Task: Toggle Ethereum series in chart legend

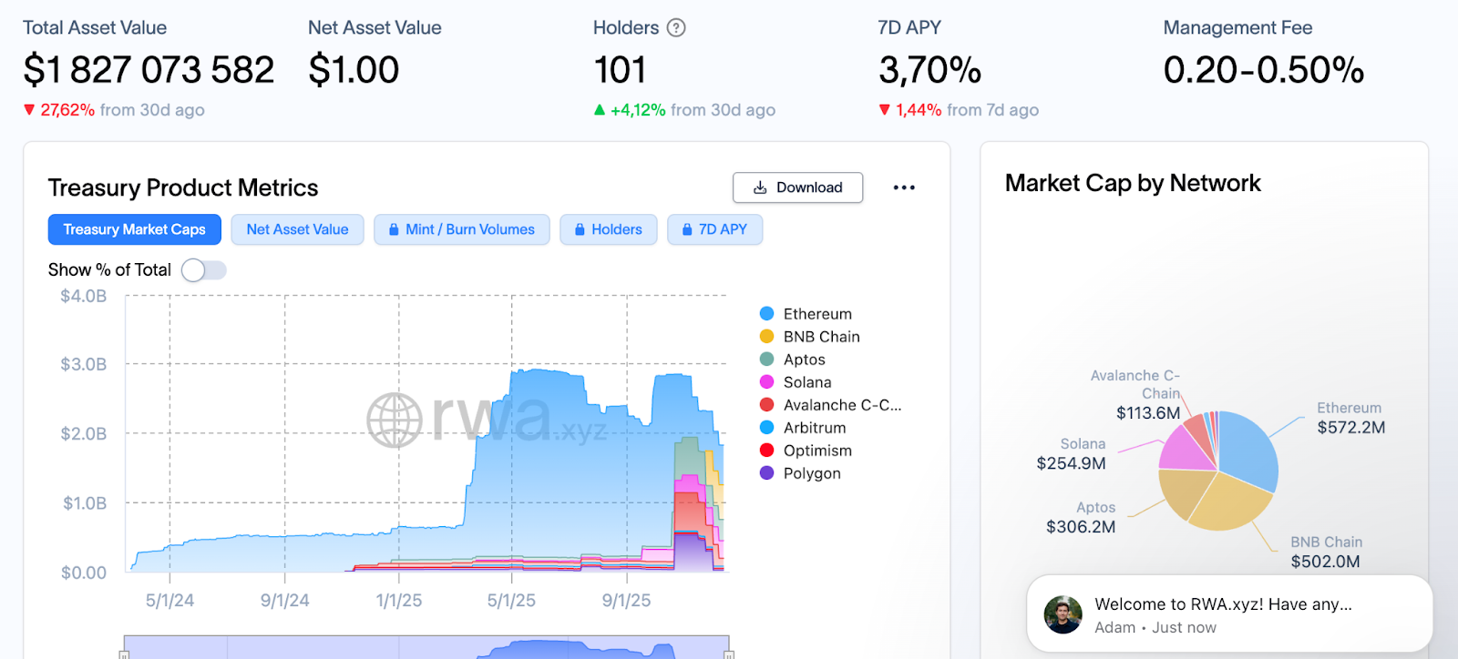Action: pyautogui.click(x=806, y=314)
